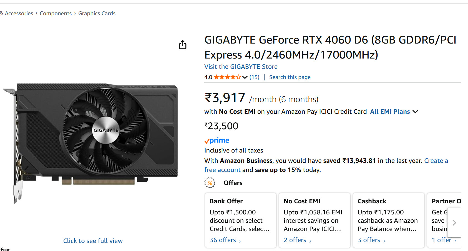Open 1 offer under Partner Offers
Image resolution: width=468 pixels, height=251 pixels.
(444, 240)
